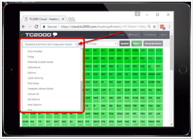This screenshot has height=139, width=193.
Task: Click the EXPE heatmap tile
Action: (120, 123)
